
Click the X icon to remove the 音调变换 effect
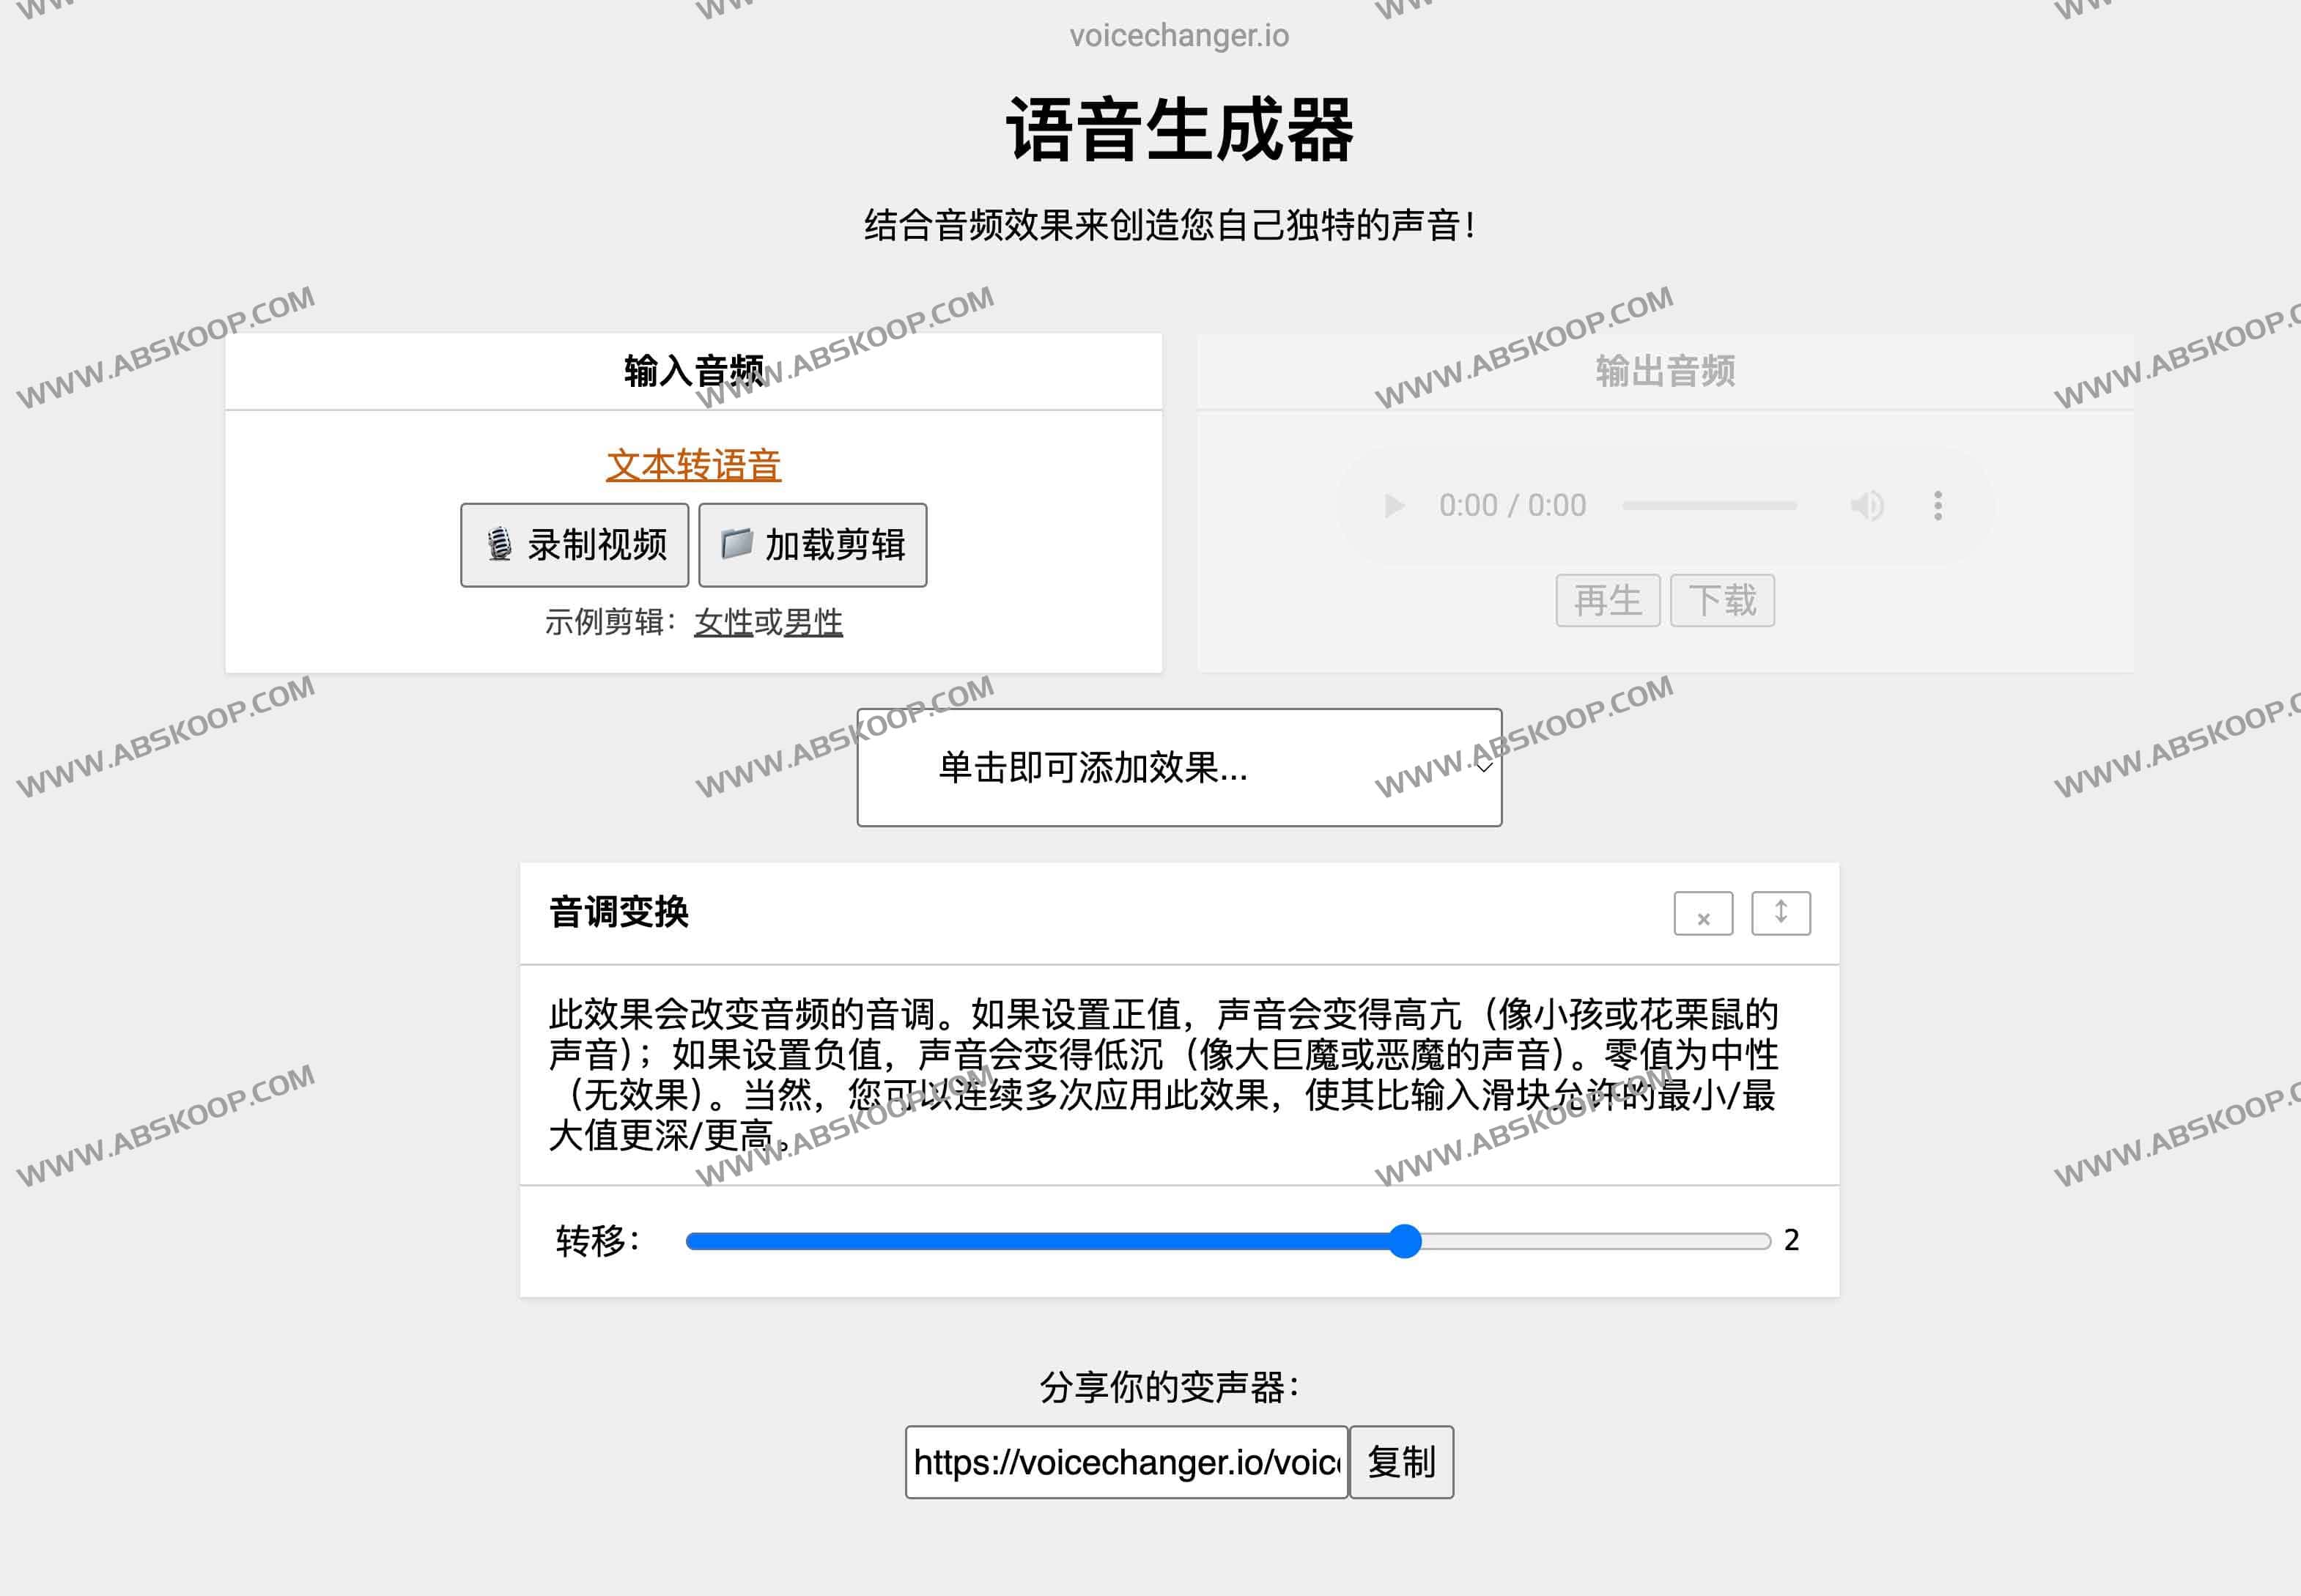pos(1703,913)
